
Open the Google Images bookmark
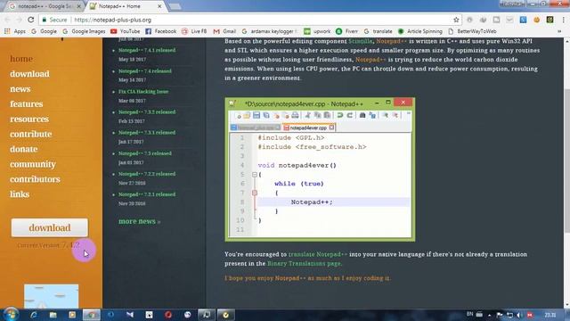(84, 31)
